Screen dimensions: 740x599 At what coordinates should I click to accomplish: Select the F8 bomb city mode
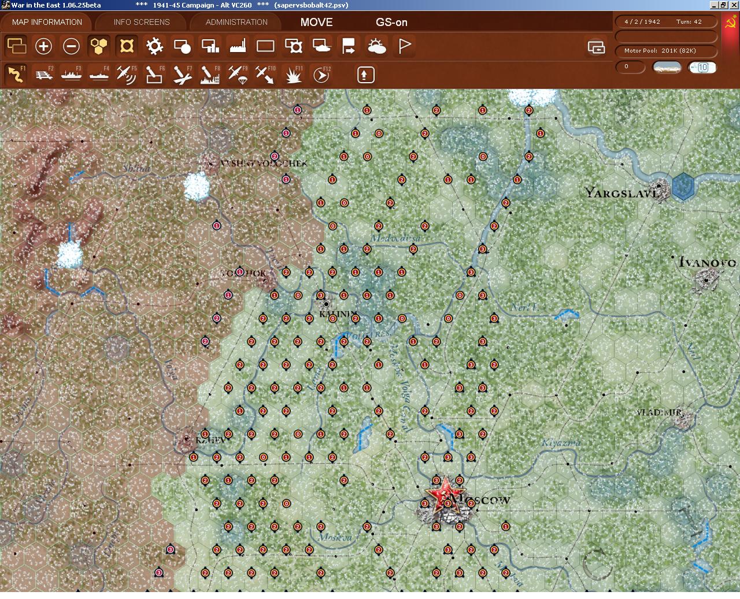pos(210,75)
